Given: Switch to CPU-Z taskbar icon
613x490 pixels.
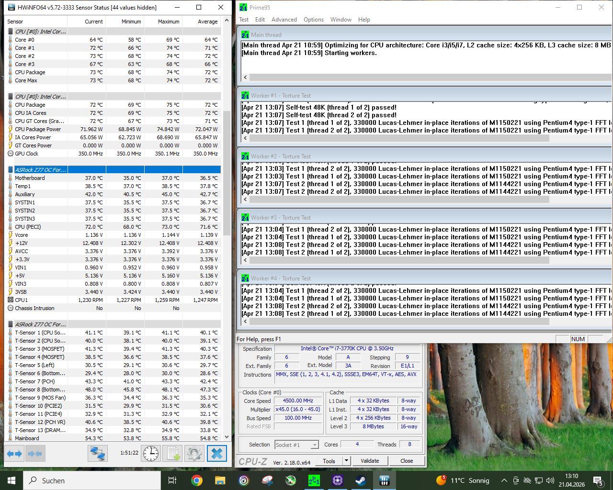Looking at the screenshot, I should (337, 480).
